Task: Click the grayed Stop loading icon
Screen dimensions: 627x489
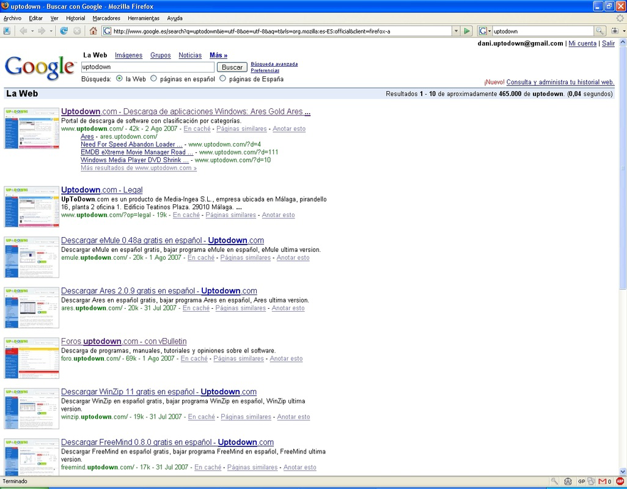Action: point(77,31)
